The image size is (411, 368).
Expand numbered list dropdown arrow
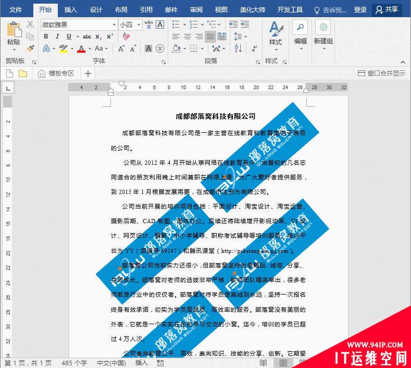[202, 24]
